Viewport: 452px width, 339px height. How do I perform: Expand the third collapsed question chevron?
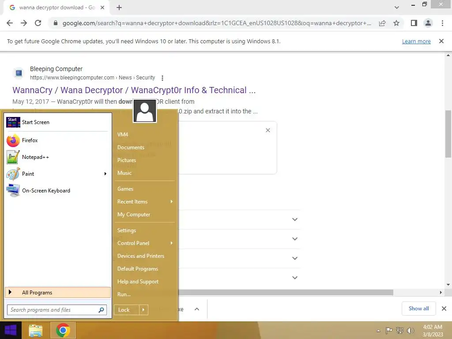pyautogui.click(x=294, y=258)
